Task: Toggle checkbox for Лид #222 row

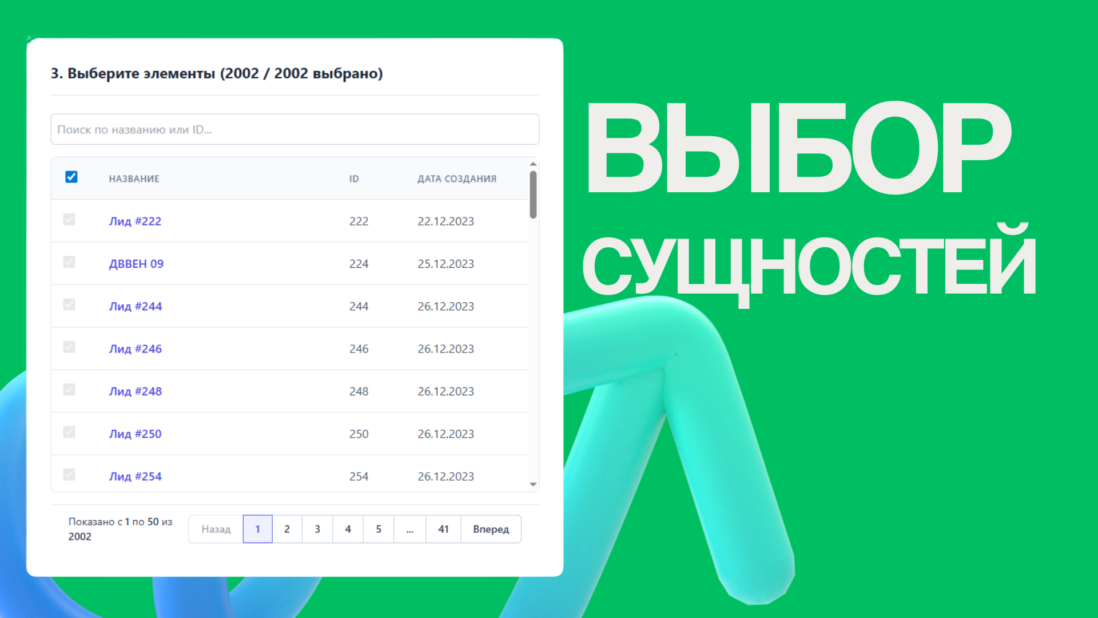Action: 69,220
